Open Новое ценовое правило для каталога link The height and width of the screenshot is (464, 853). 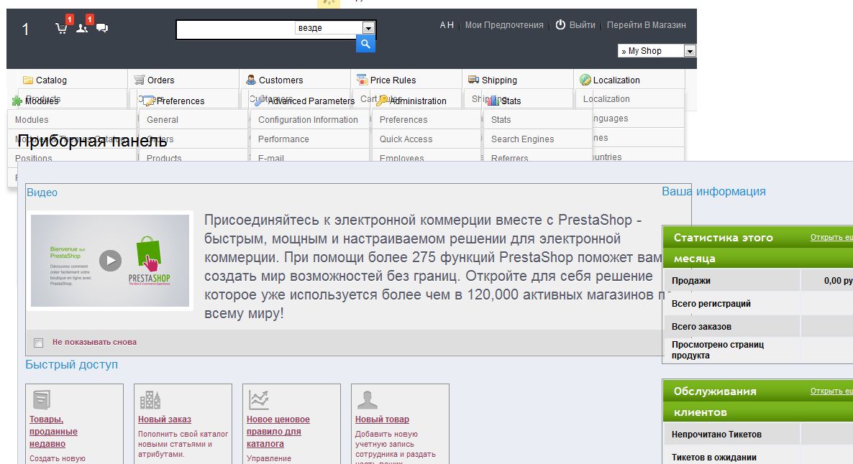278,432
